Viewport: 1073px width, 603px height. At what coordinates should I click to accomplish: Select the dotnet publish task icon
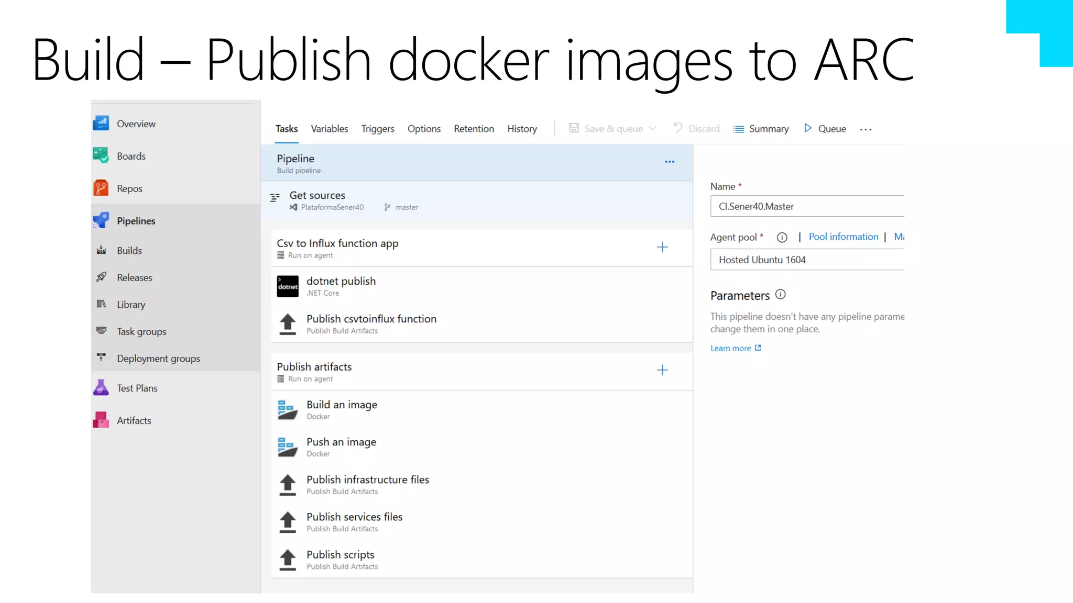[288, 286]
